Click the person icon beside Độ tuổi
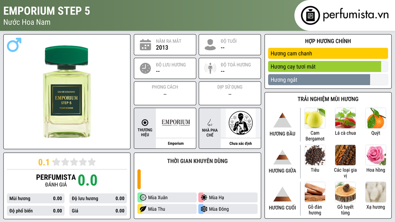395x222 pixels. click(x=210, y=45)
